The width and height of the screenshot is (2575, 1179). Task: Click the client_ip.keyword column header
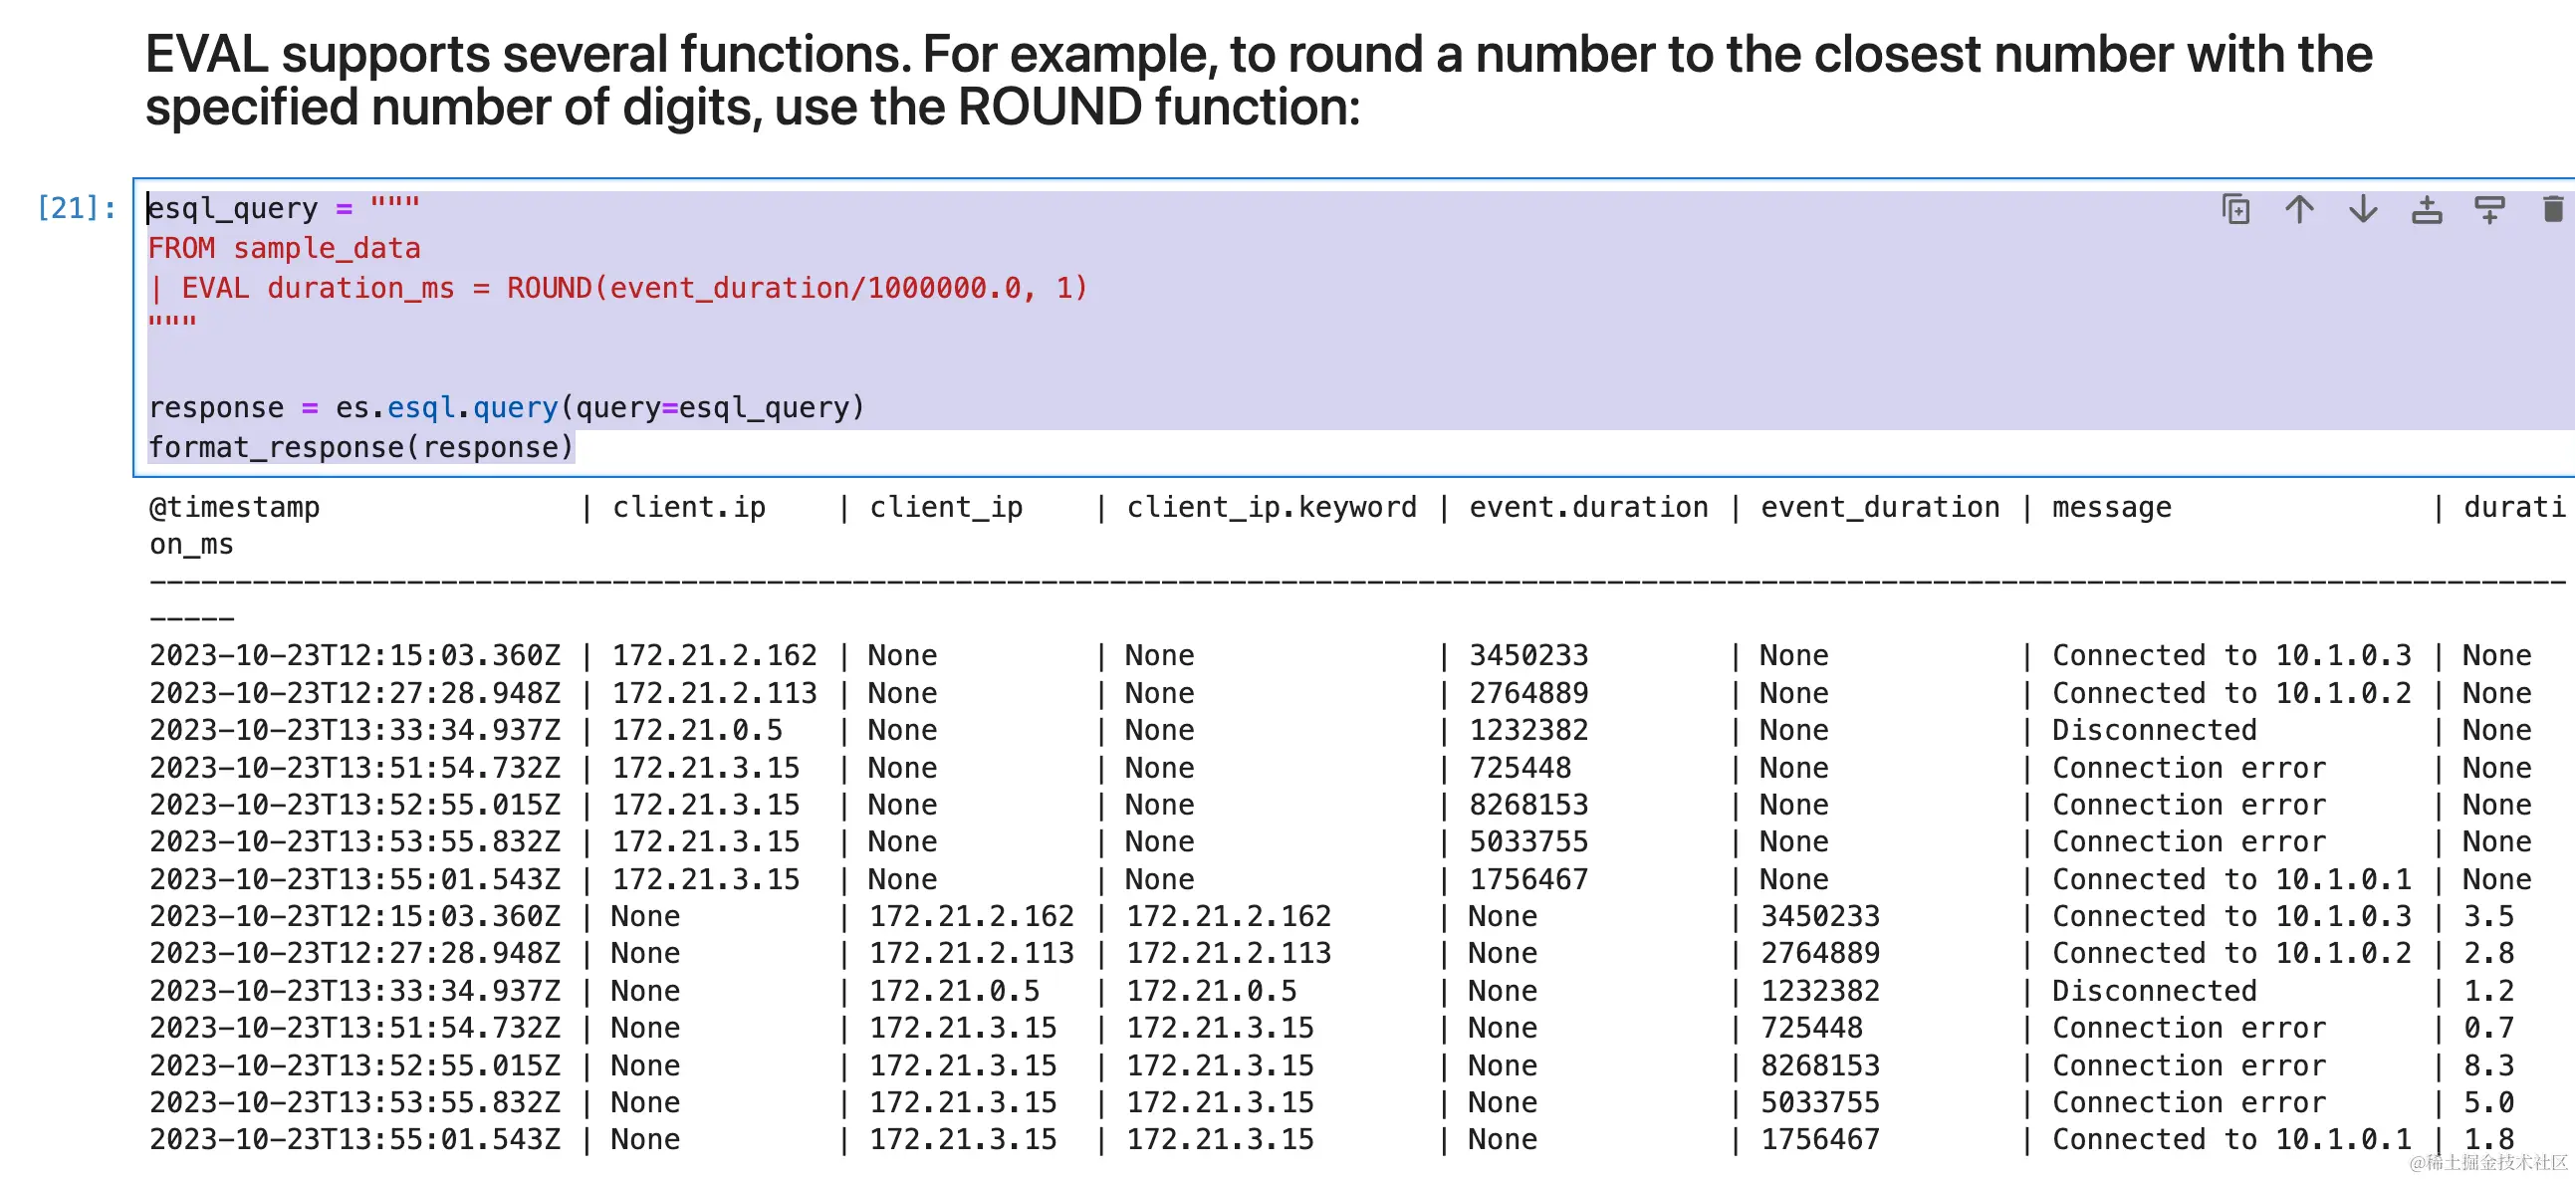point(1271,507)
